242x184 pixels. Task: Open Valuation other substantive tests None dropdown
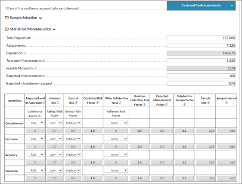pos(116,170)
